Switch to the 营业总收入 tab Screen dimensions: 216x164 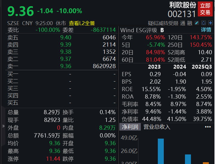[157, 127]
